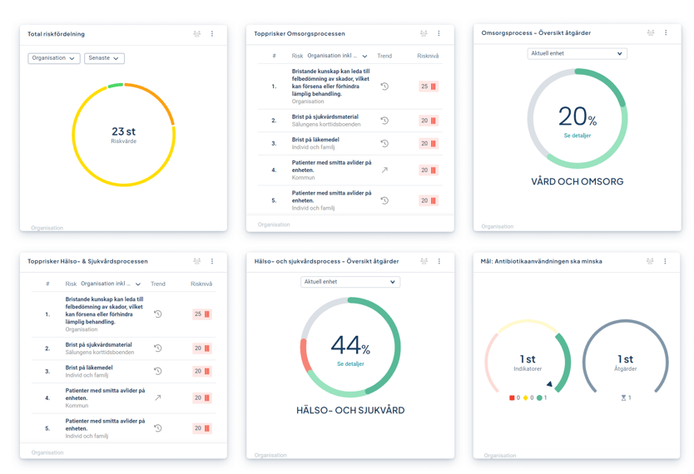This screenshot has height=474, width=694.
Task: Open Brist på läkemedel risk in Hälso- & Sjukvårdsprocessen
Action: (89, 368)
